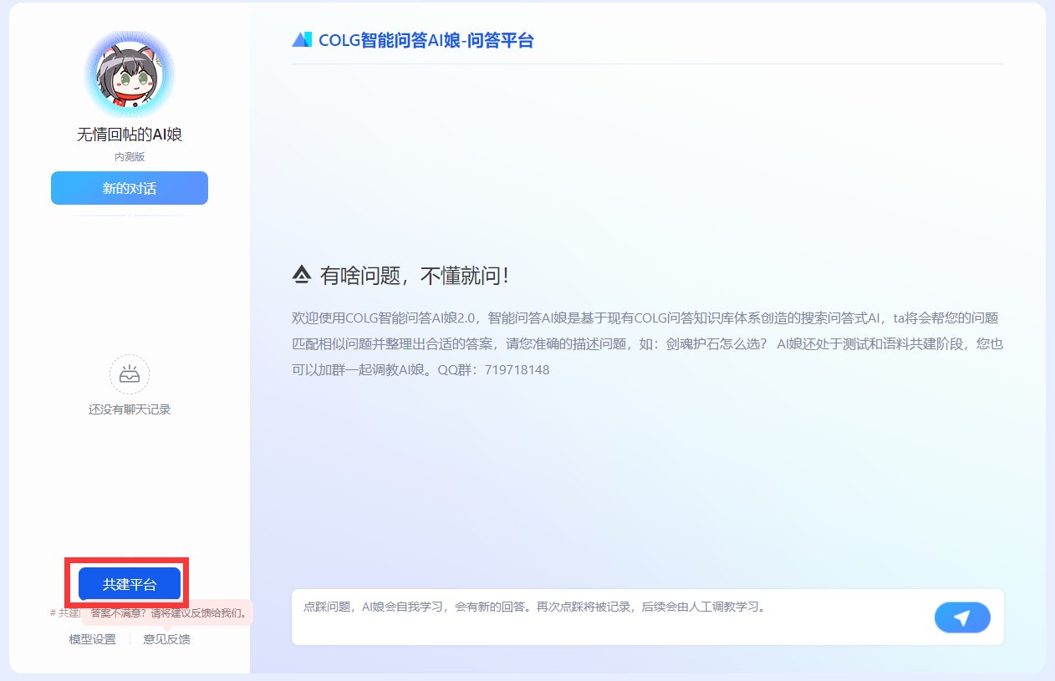Click the title COLG智能问答AI娘-问答平台
This screenshot has width=1055, height=681.
coord(426,39)
